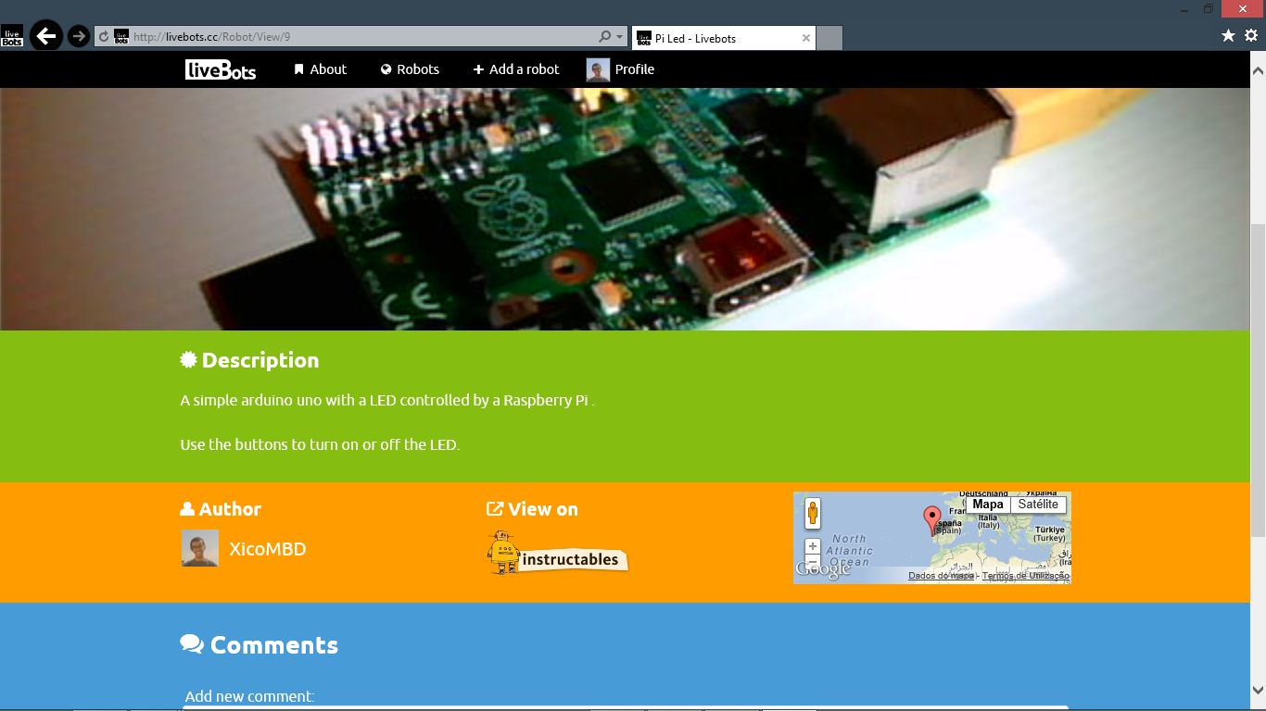Toggle the favorites star in the browser
Screen dimensions: 1266x711
pos(1230,36)
